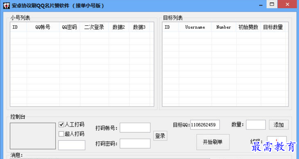The height and width of the screenshot is (159, 299).
Task: Click the app icon in title bar
Action: click(x=6, y=5)
